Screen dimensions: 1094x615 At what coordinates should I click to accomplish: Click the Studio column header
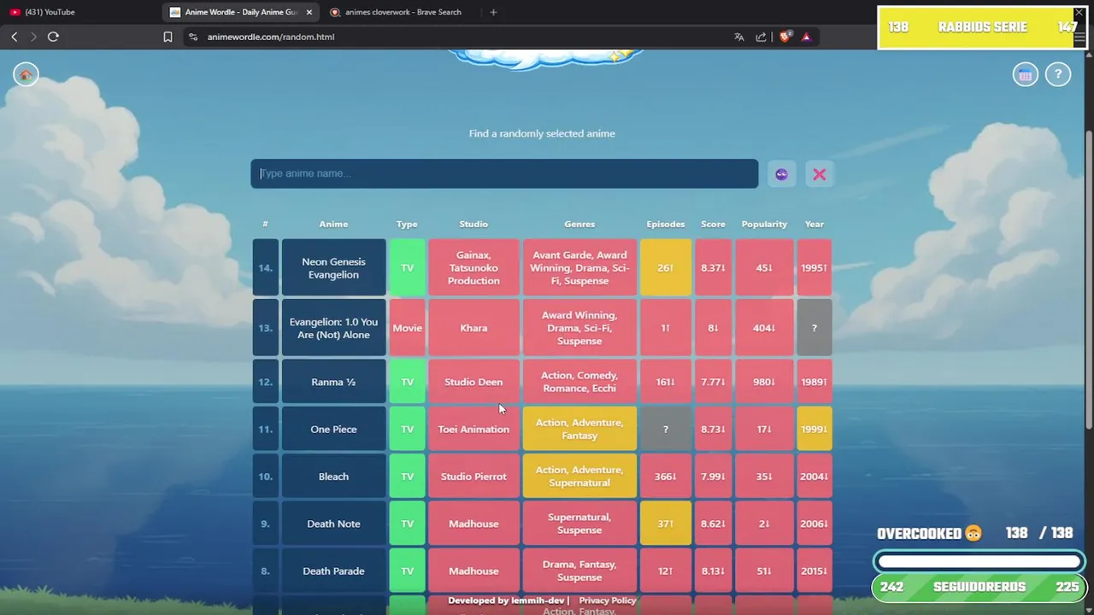point(473,224)
